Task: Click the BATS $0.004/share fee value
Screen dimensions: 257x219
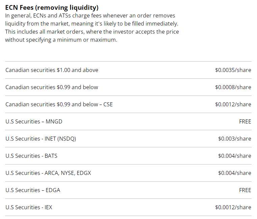Action: (x=234, y=156)
